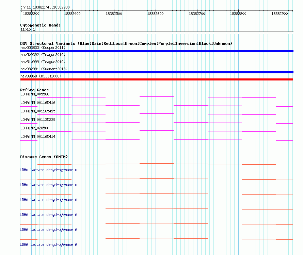Click the 18382800 ruler tick label
The height and width of the screenshot is (255, 303).
point(238,14)
